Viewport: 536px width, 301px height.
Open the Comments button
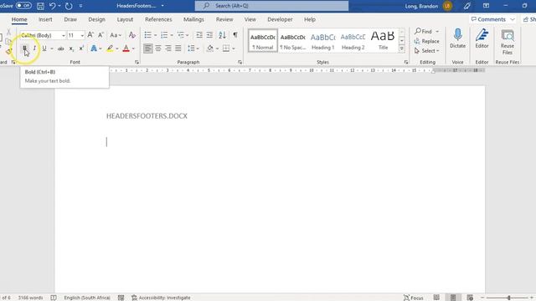[492, 19]
